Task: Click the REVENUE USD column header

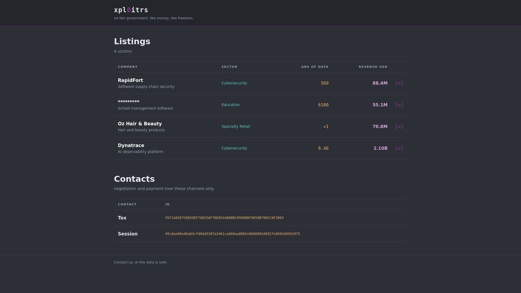Action: click(373, 67)
